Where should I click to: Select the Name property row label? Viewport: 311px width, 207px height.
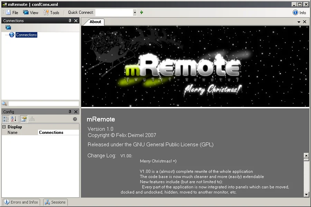(12, 132)
